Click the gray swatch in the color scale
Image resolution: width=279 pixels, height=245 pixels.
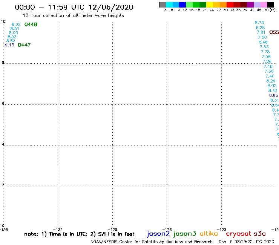(162, 5)
